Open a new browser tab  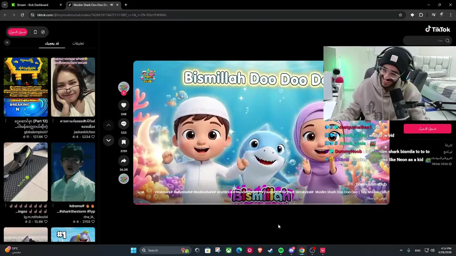[126, 5]
